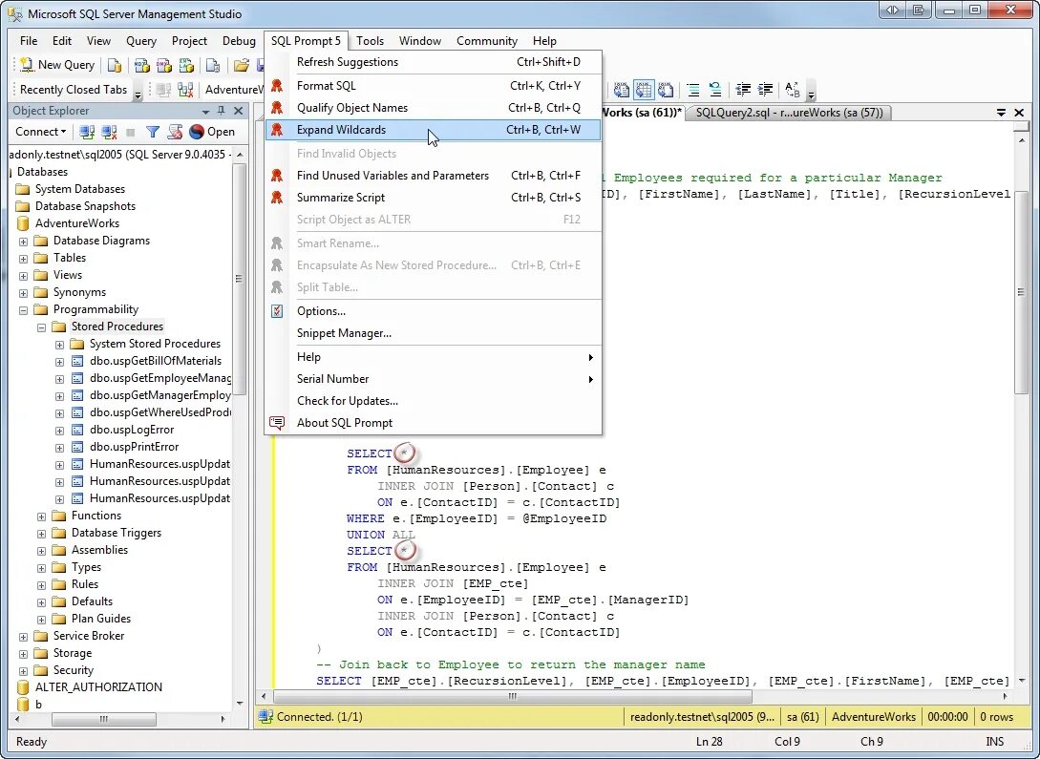Click the Results to File icon

coord(666,90)
